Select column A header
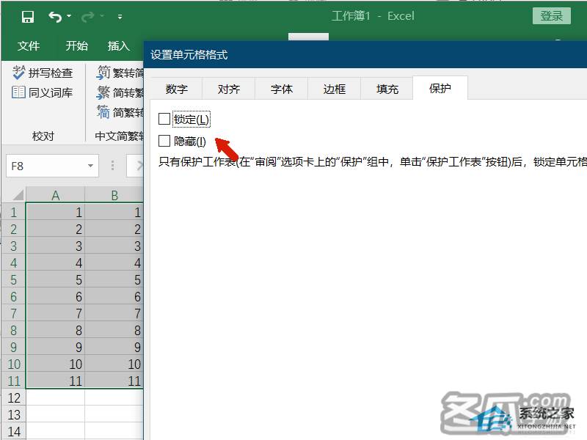Image resolution: width=587 pixels, height=440 pixels. (56, 195)
